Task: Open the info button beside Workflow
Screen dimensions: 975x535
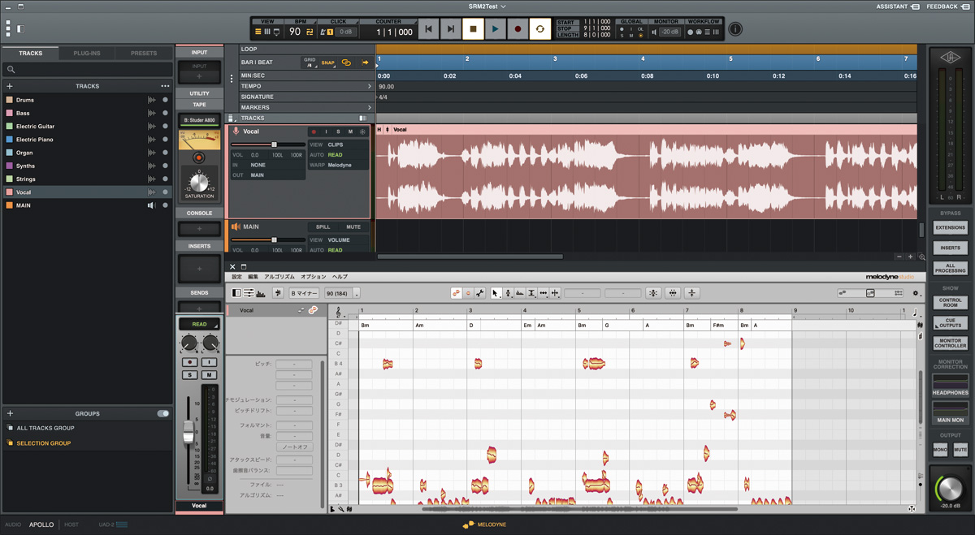Action: coord(735,29)
